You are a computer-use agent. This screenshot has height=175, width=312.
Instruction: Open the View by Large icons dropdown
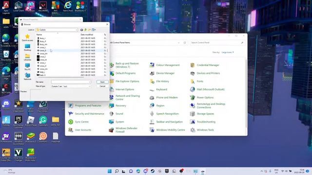tap(228, 52)
